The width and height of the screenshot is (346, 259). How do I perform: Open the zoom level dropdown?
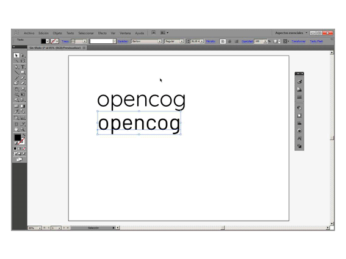coord(40,228)
